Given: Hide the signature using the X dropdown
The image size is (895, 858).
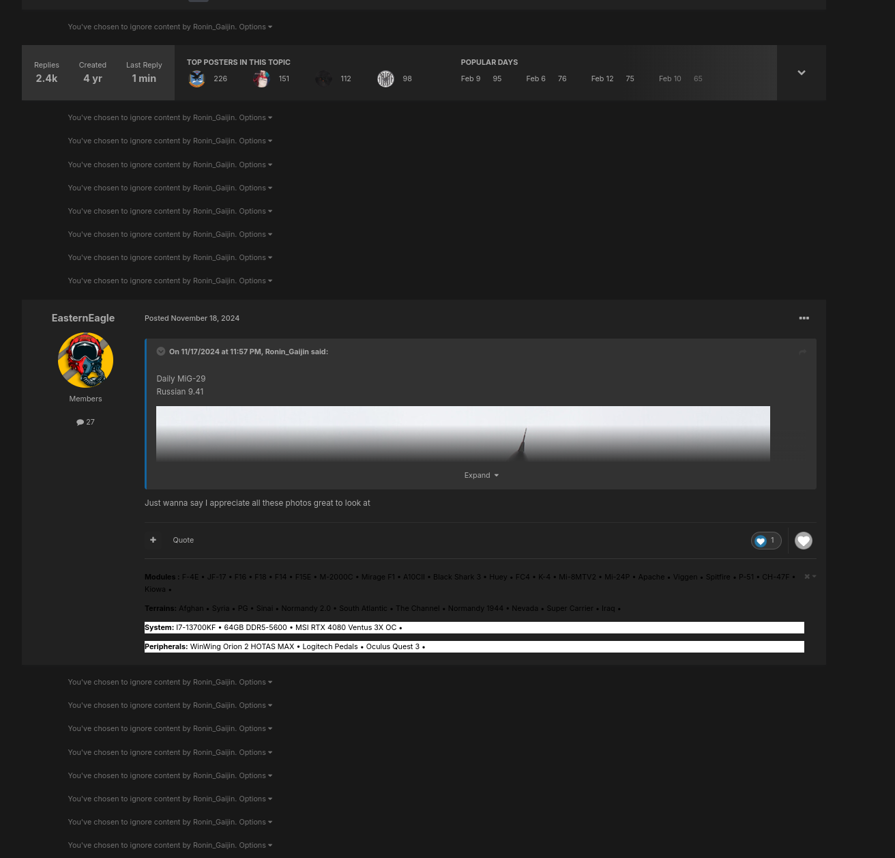Looking at the screenshot, I should [x=810, y=577].
